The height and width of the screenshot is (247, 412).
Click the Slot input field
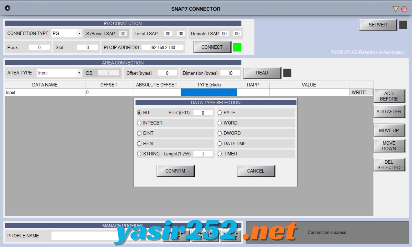(88, 47)
